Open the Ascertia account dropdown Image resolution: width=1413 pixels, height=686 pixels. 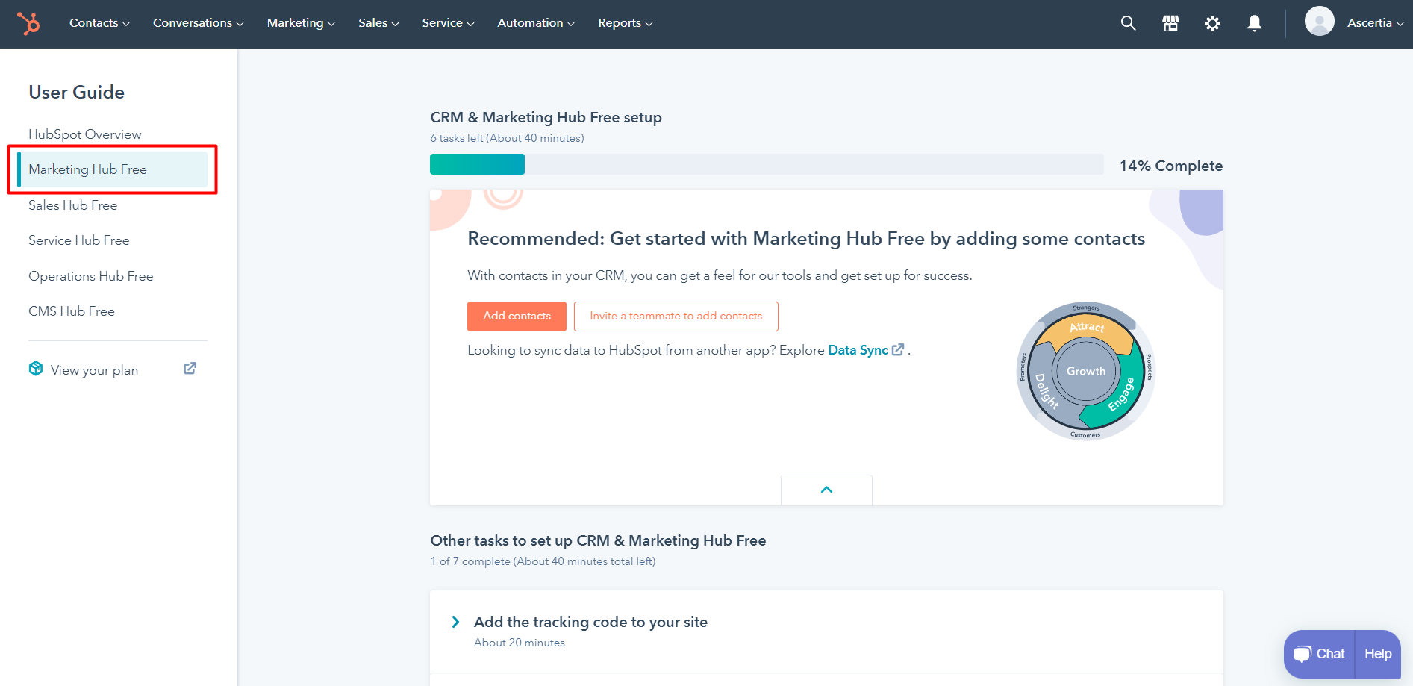click(x=1375, y=23)
